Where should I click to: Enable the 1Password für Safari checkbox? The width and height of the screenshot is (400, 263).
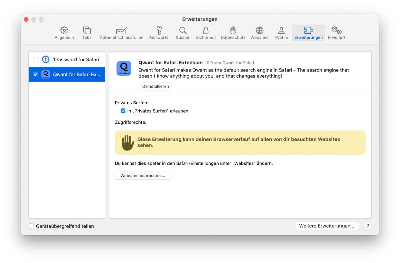(x=35, y=60)
